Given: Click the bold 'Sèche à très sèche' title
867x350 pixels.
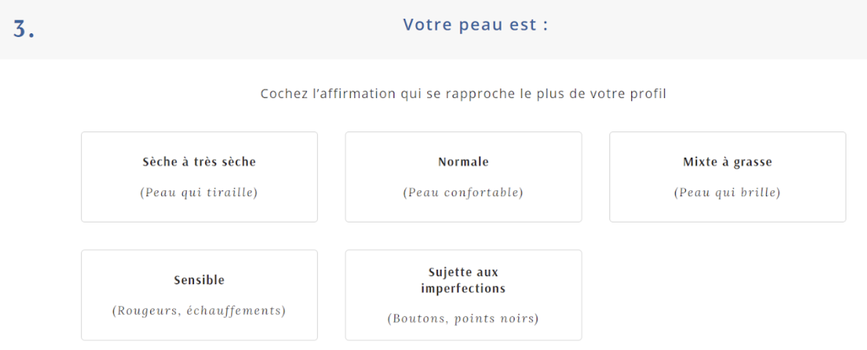Looking at the screenshot, I should click(199, 162).
